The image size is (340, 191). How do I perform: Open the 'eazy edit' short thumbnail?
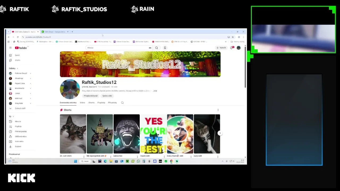click(207, 134)
